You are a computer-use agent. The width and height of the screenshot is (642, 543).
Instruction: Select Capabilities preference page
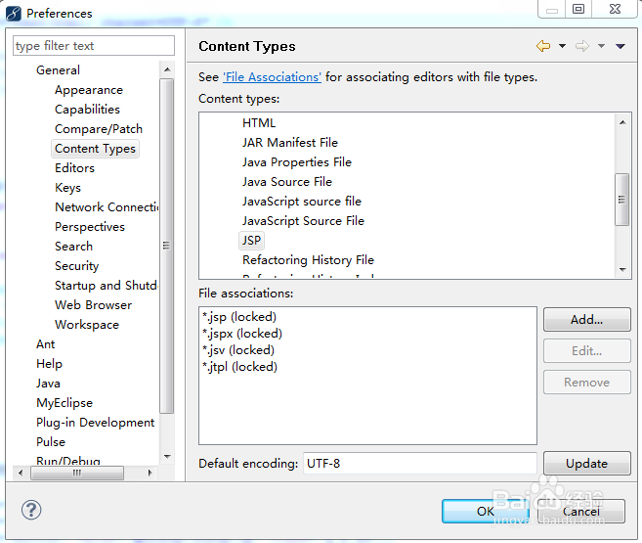point(87,110)
